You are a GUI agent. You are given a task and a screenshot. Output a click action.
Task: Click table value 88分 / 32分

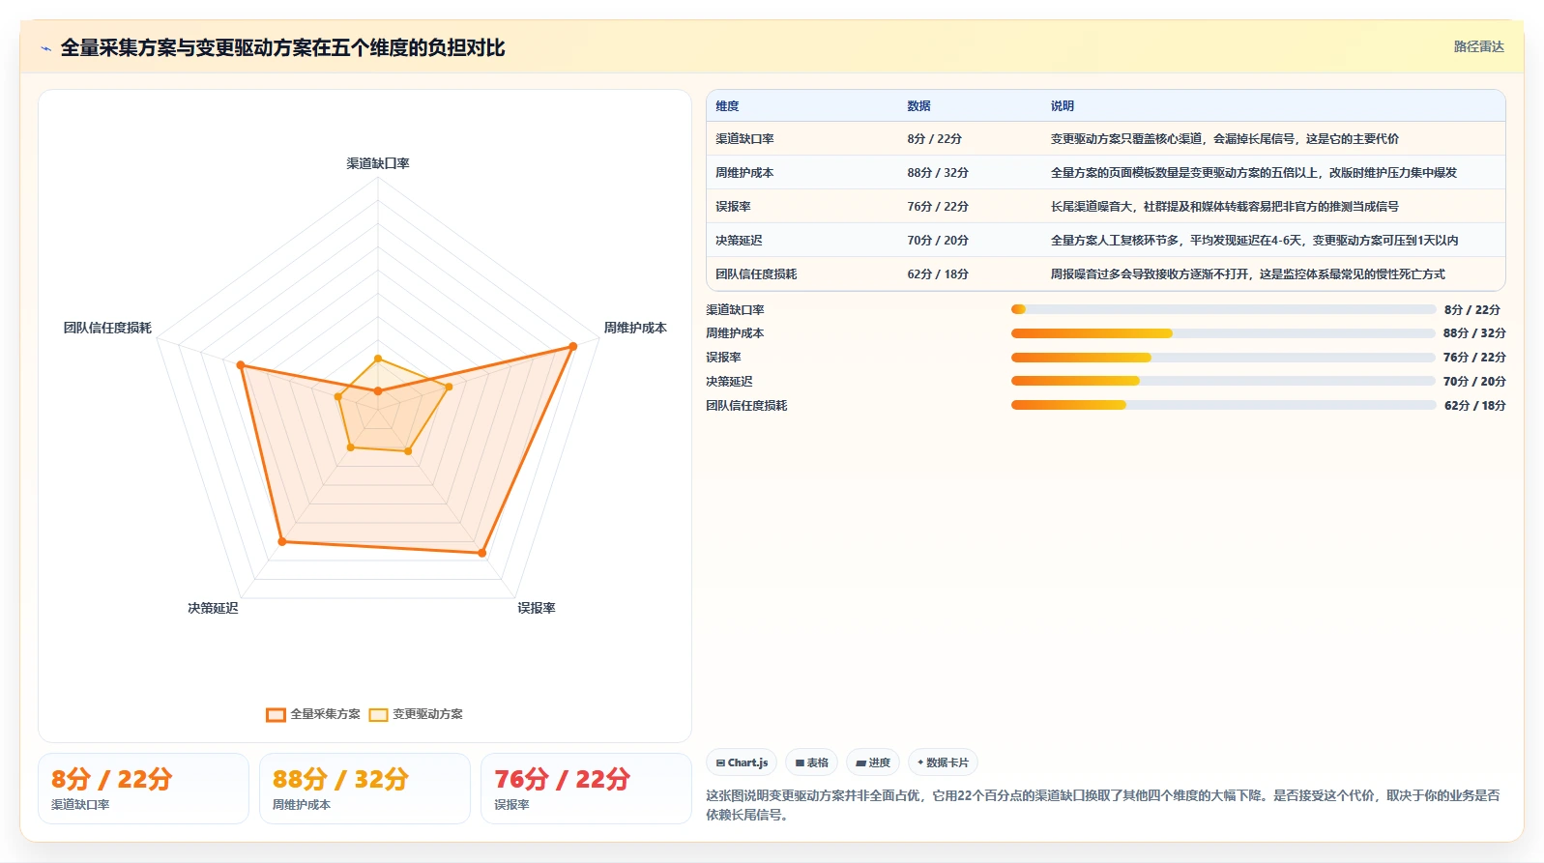(x=938, y=173)
